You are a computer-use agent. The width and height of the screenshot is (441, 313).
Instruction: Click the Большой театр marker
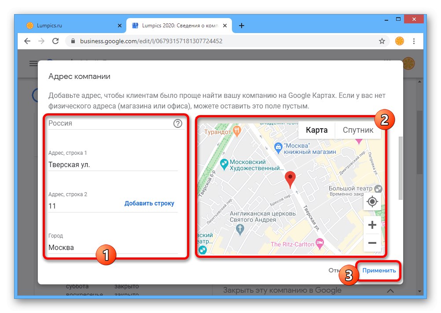(379, 188)
